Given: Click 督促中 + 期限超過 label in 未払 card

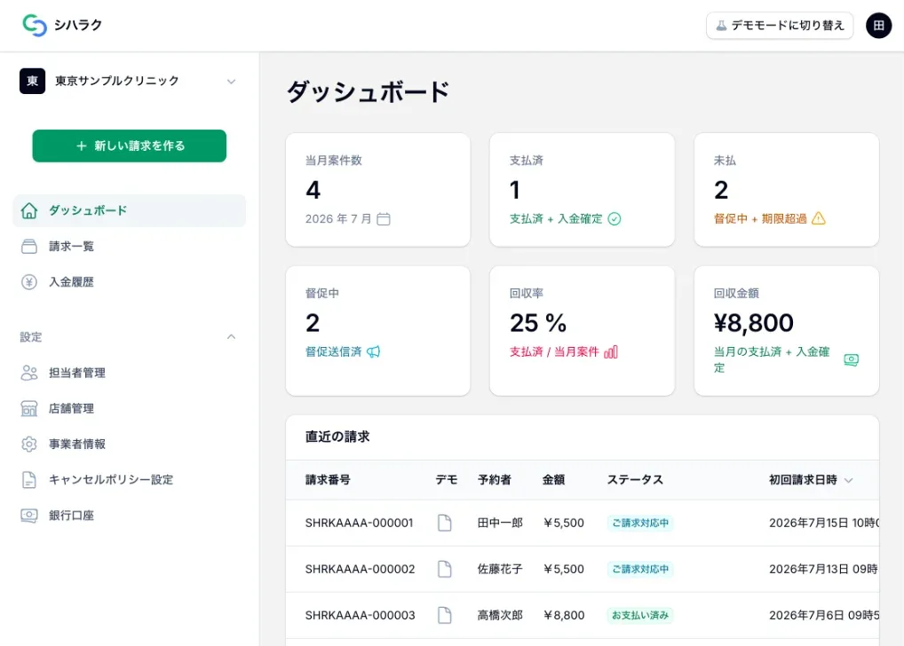Looking at the screenshot, I should pyautogui.click(x=760, y=218).
